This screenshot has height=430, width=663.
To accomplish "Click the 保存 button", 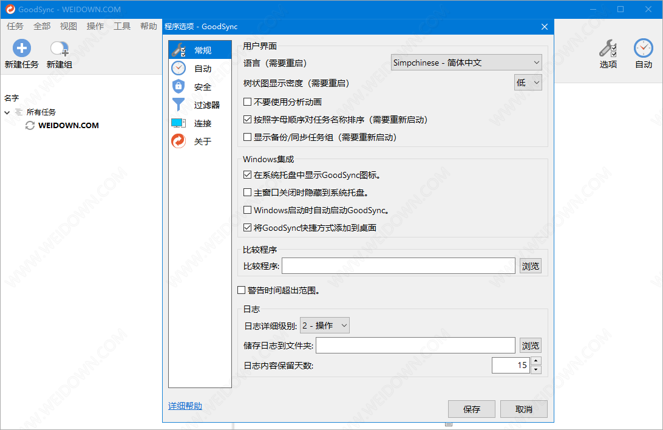I will (x=472, y=409).
